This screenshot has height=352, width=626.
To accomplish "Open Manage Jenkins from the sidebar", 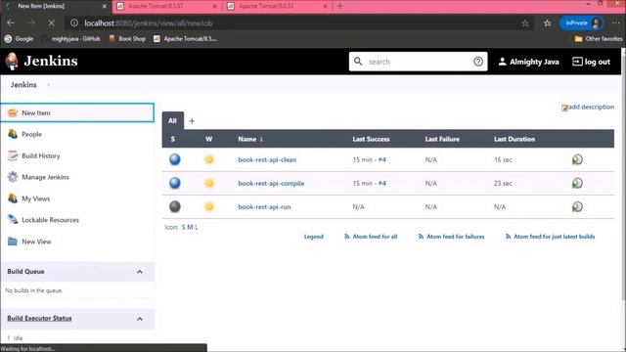I will (45, 177).
